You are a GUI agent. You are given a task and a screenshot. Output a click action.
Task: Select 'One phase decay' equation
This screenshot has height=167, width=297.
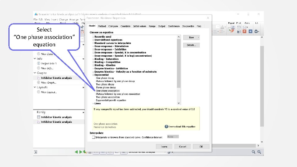tap(105, 78)
